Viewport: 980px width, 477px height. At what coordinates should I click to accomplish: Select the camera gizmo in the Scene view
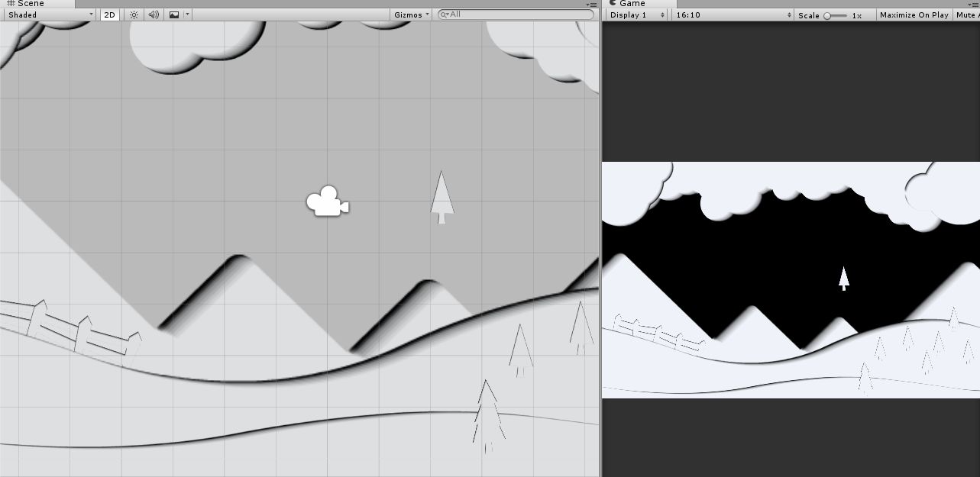pyautogui.click(x=328, y=202)
